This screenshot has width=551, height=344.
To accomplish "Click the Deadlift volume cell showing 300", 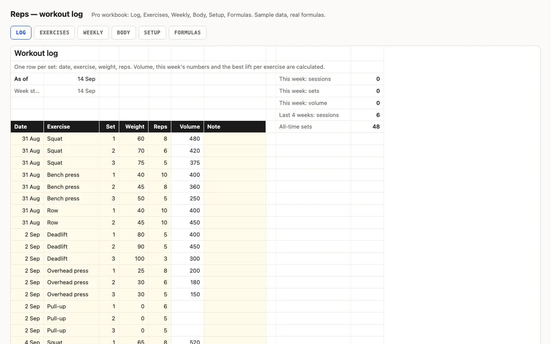I will click(188, 259).
